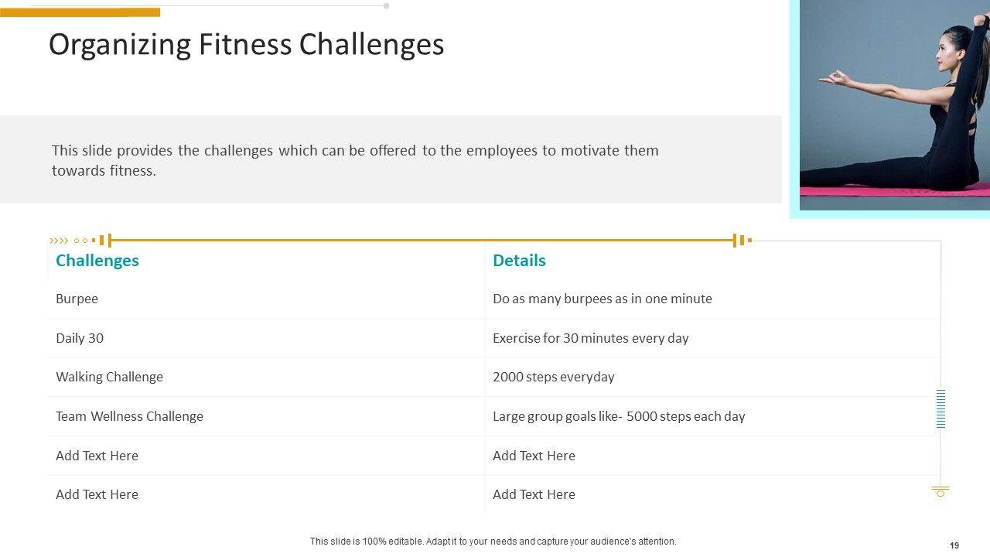990x557 pixels.
Task: Click the Details column header
Action: pyautogui.click(x=519, y=261)
